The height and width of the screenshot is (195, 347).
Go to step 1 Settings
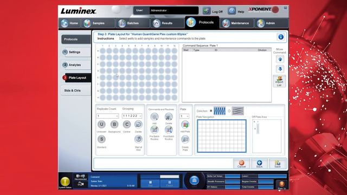[x=76, y=52]
